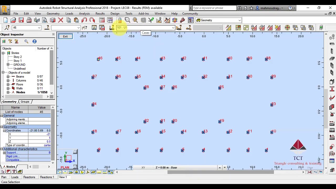The height and width of the screenshot is (189, 336).
Task: Switch to the Reactions:1 tab
Action: (x=47, y=177)
